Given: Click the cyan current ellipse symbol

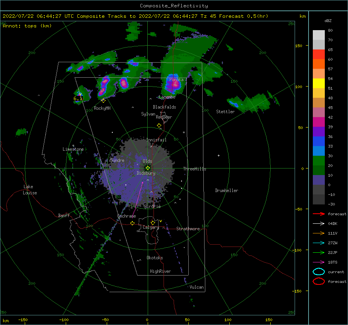Looking at the screenshot, I should tap(319, 272).
